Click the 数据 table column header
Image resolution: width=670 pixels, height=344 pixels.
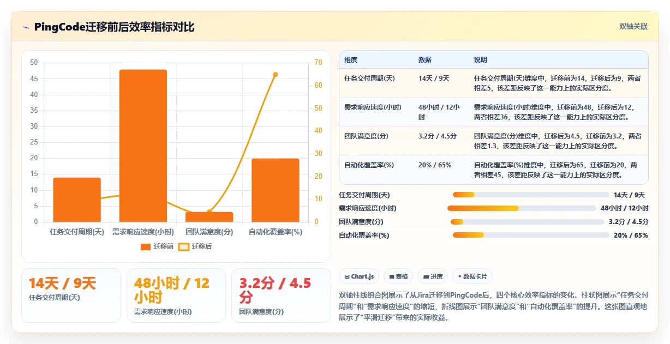tap(425, 60)
